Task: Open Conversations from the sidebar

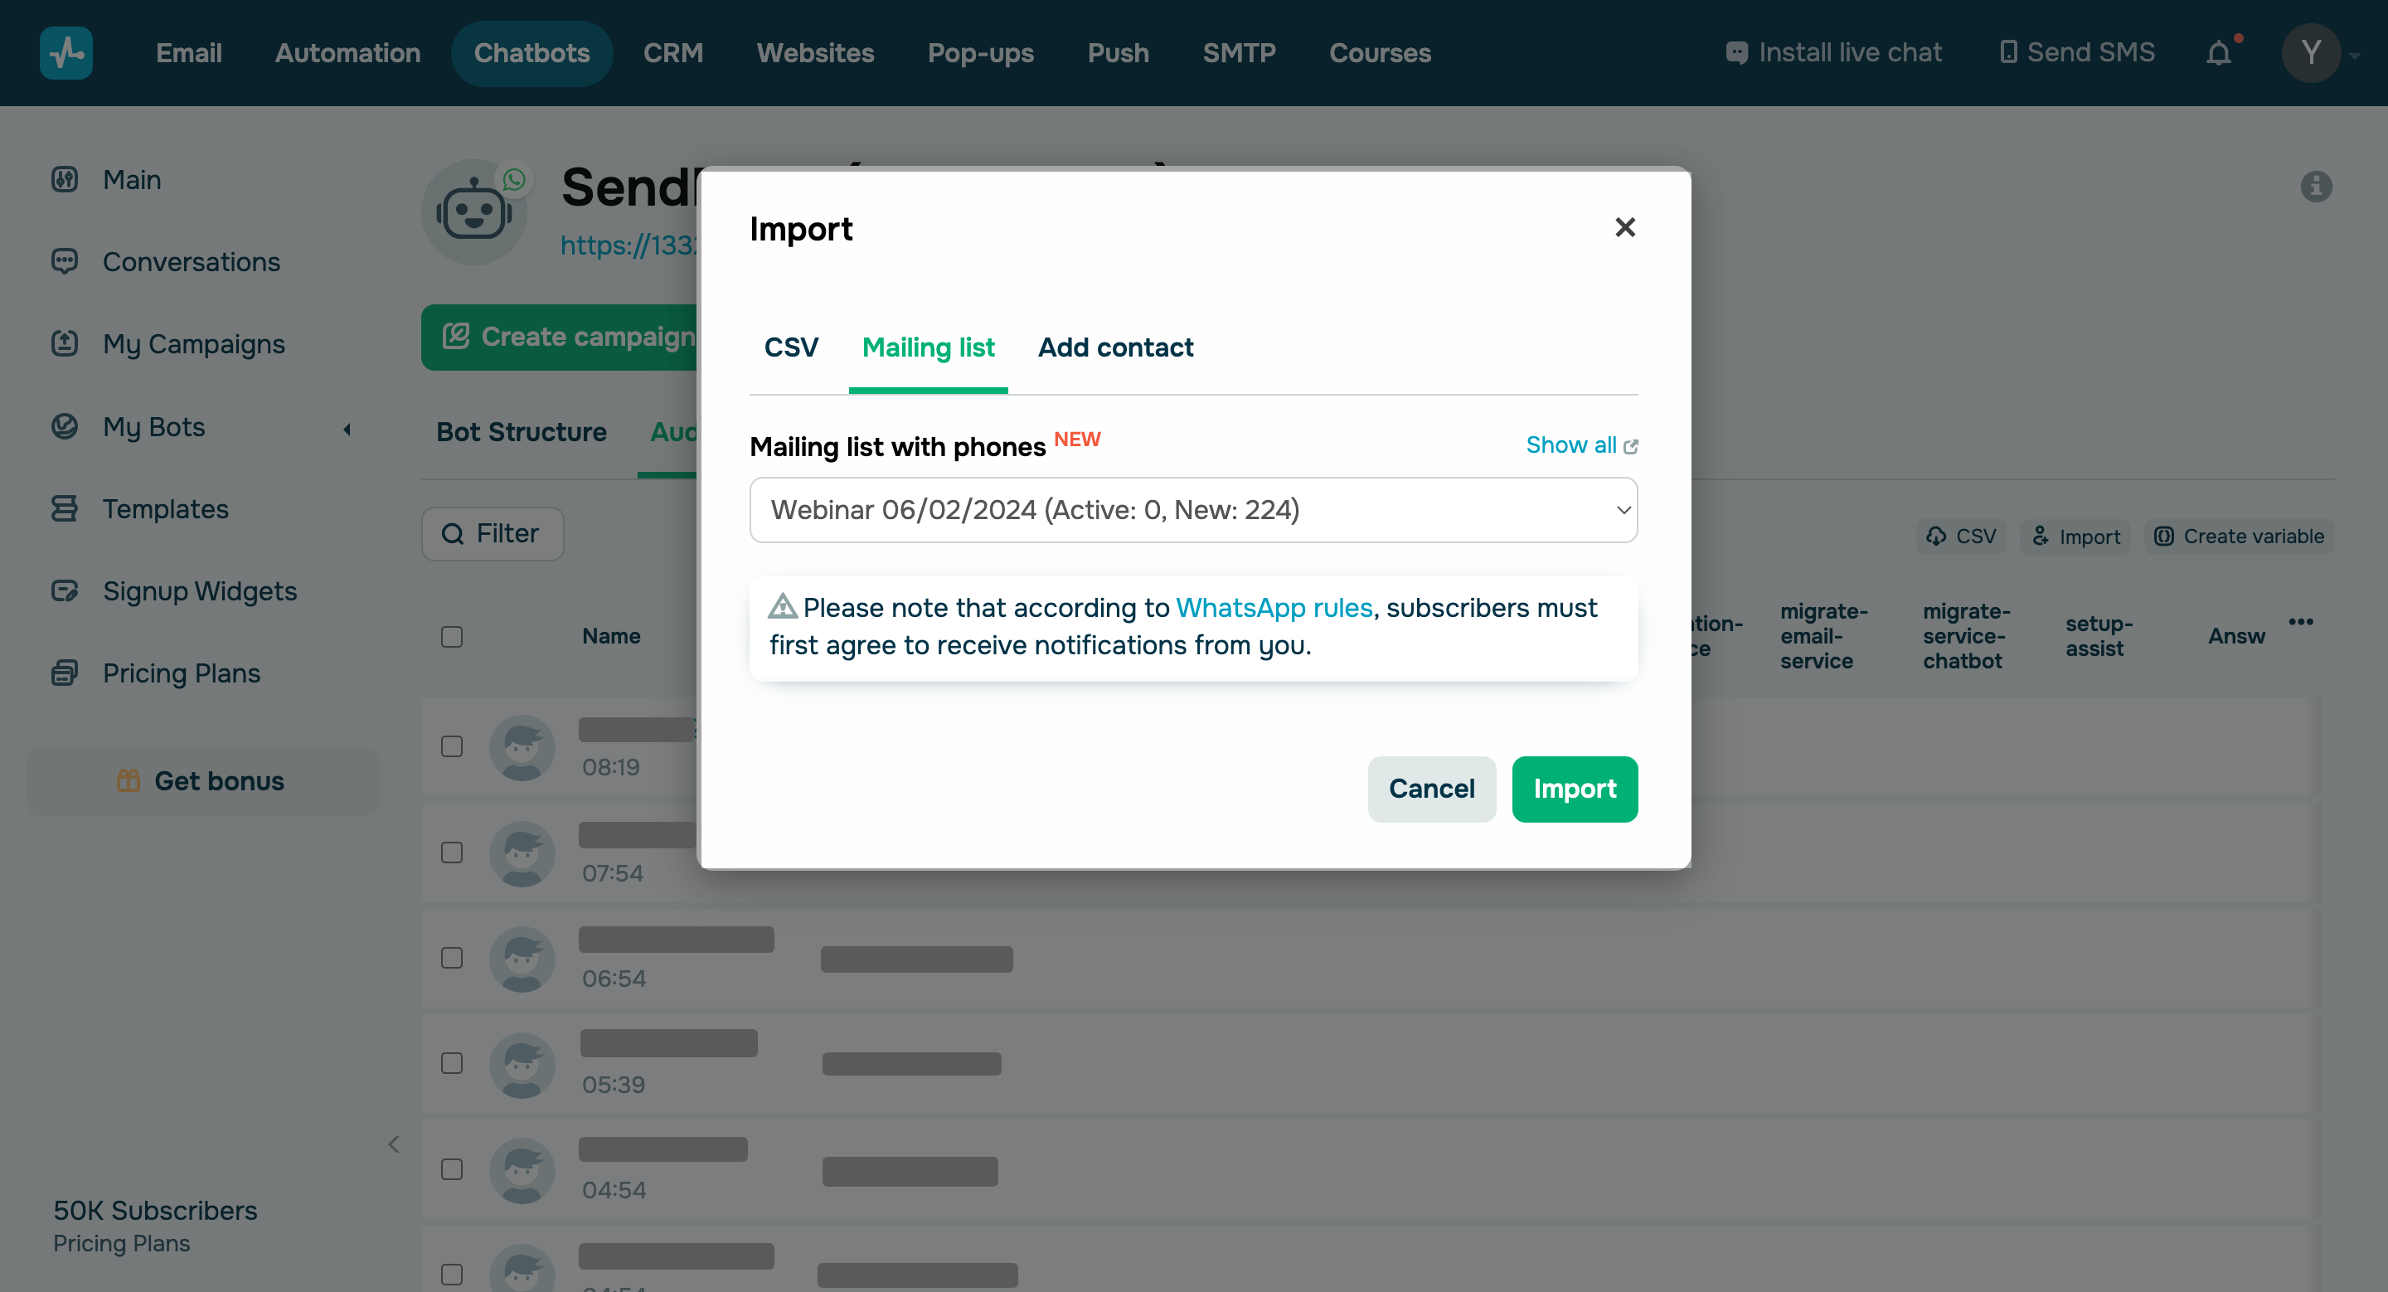Action: pyautogui.click(x=190, y=261)
